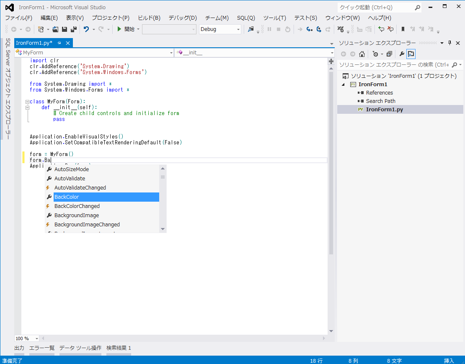Click the Quick Launch search magnifier

417,8
